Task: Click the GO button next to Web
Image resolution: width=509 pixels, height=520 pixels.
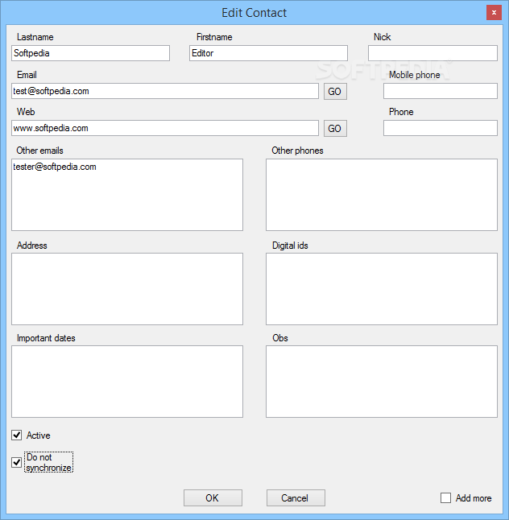Action: pyautogui.click(x=335, y=128)
